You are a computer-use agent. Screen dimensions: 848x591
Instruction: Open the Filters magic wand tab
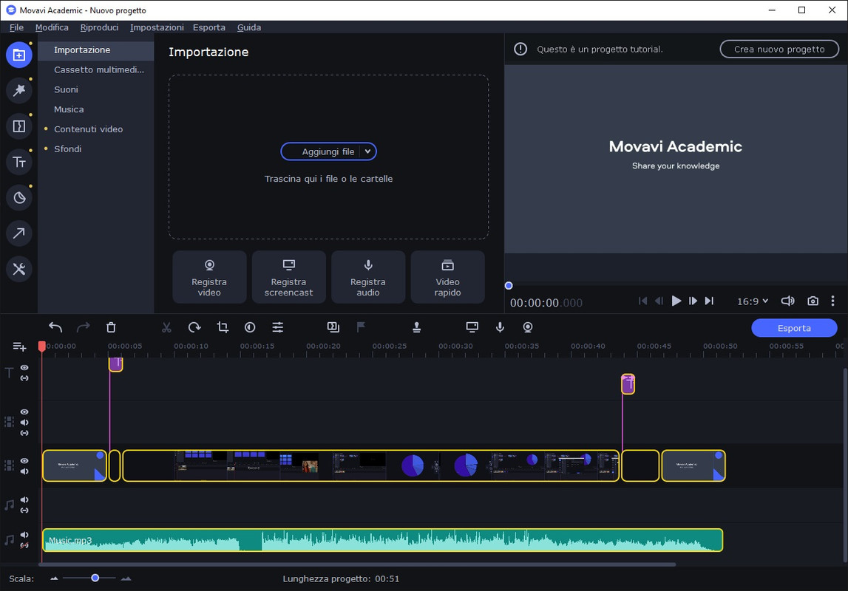19,90
